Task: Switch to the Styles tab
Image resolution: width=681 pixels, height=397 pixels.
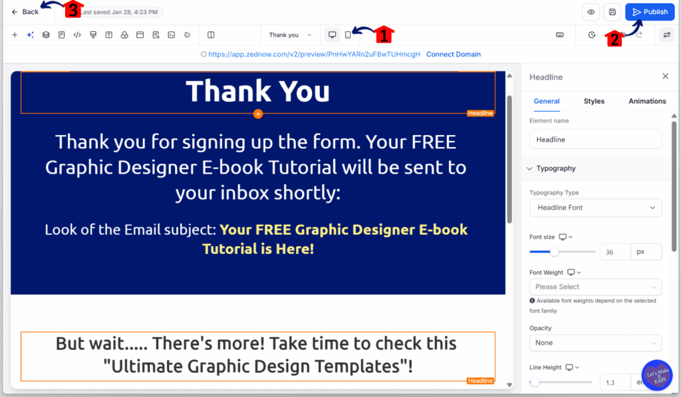Action: click(594, 101)
